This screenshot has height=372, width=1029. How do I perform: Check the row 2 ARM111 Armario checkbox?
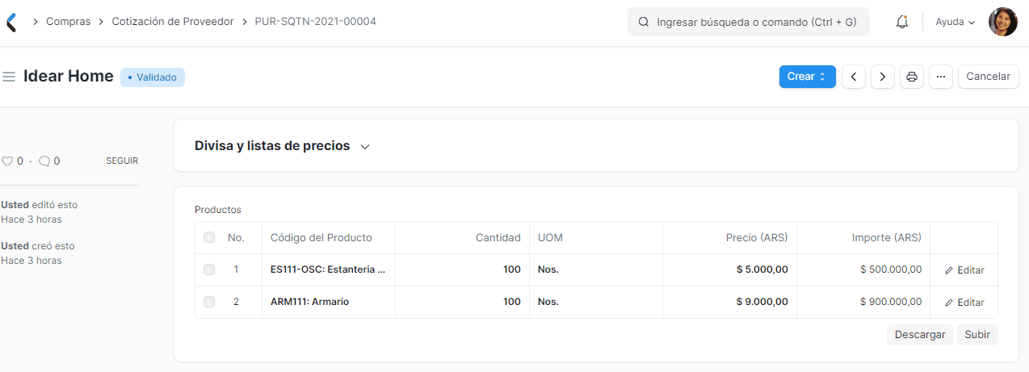coord(209,302)
